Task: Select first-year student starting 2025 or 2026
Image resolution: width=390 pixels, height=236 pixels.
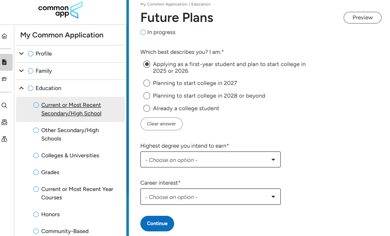Action: [x=147, y=64]
